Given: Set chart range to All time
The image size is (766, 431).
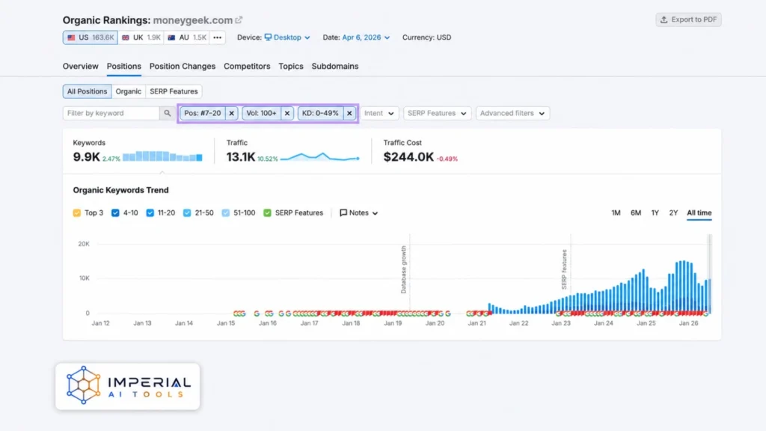Looking at the screenshot, I should 699,213.
